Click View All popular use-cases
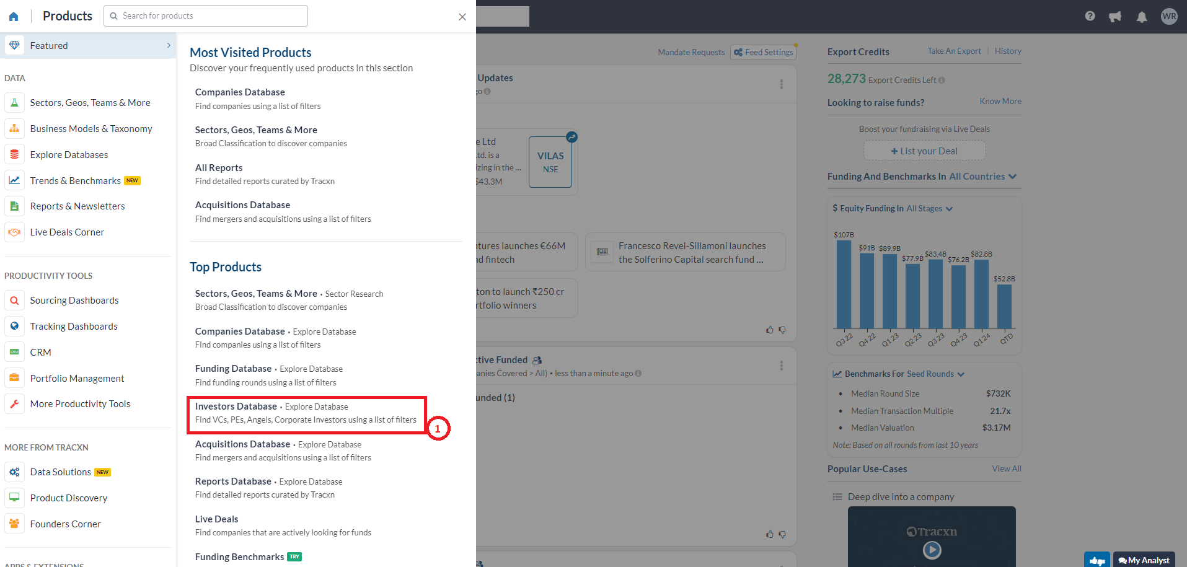This screenshot has width=1187, height=567. [x=1006, y=468]
